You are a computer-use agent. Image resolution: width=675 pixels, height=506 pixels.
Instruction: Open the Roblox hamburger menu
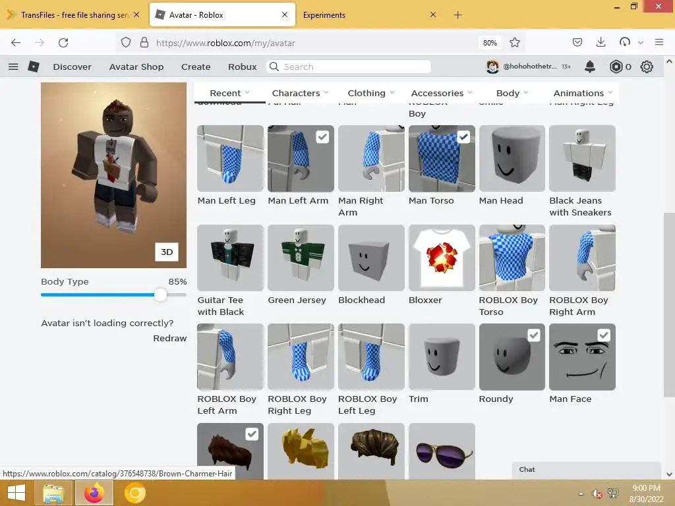pyautogui.click(x=13, y=67)
